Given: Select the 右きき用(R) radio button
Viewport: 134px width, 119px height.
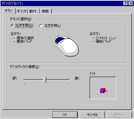Looking at the screenshot, I should point(12,26).
